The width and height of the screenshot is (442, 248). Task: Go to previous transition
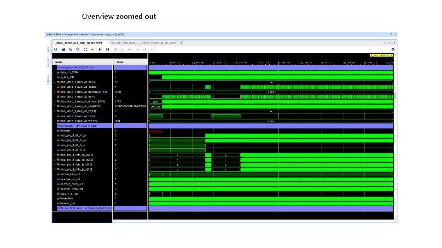[x=115, y=50]
